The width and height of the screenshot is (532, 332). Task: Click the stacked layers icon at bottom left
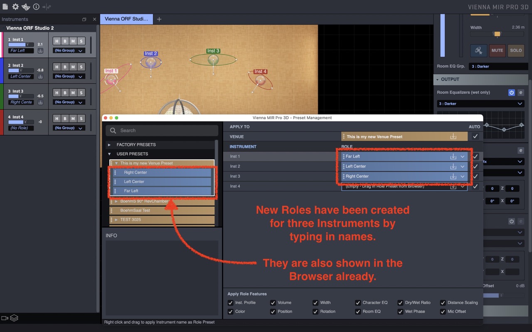point(14,318)
